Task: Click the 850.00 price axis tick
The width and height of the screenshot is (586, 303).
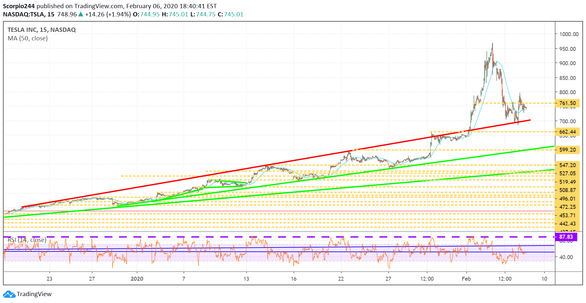Action: pyautogui.click(x=568, y=78)
